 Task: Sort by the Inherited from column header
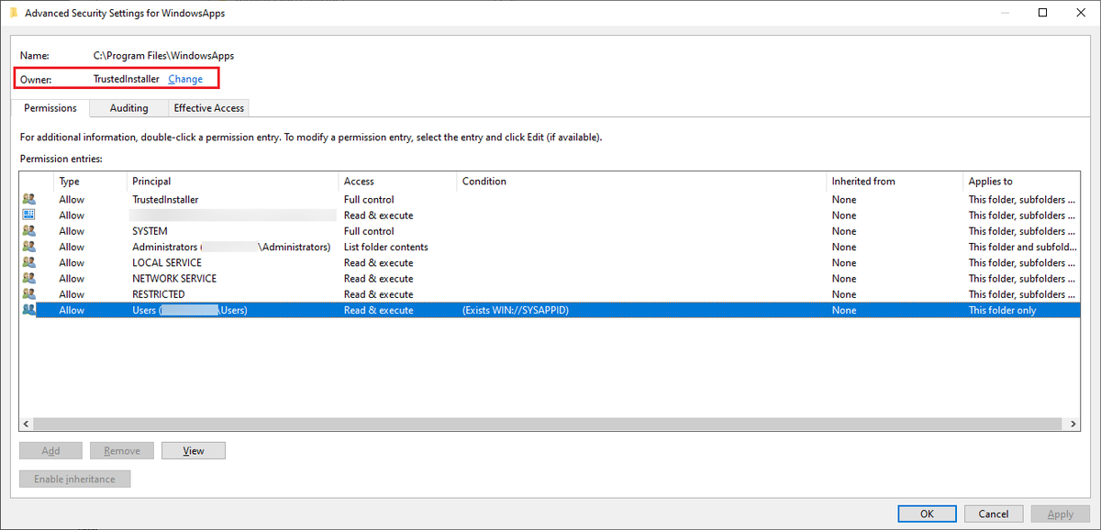894,182
